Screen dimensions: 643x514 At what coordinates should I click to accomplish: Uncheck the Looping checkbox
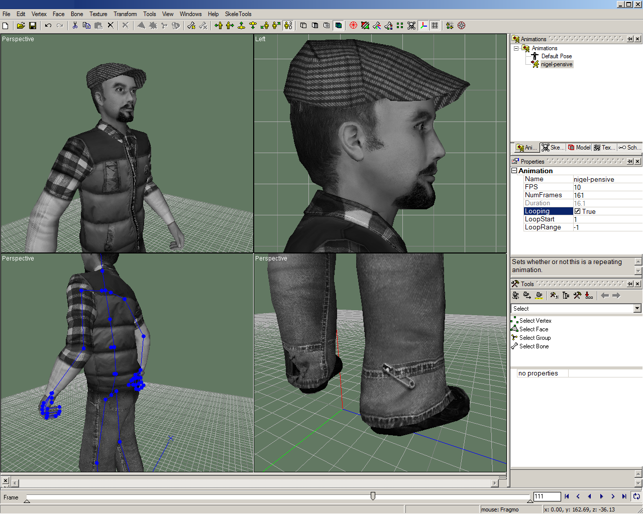point(578,211)
